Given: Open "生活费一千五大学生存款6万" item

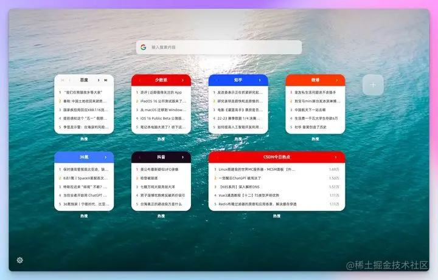Looking at the screenshot, I should tap(315, 118).
